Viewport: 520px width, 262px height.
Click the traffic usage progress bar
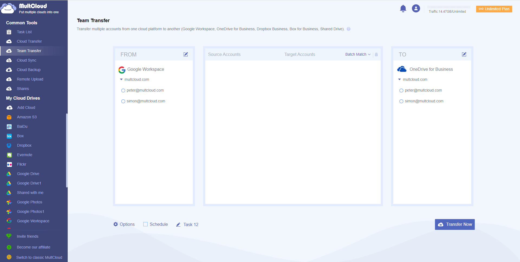pos(449,7)
